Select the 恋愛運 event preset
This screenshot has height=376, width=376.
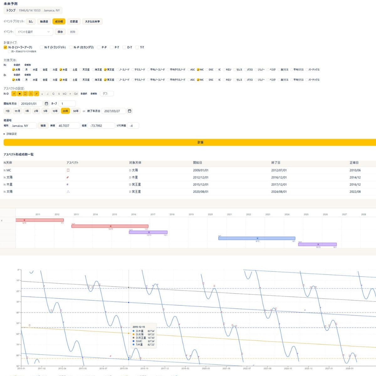point(74,22)
